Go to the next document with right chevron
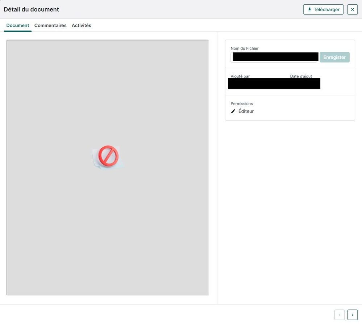362x325 pixels. click(x=352, y=315)
